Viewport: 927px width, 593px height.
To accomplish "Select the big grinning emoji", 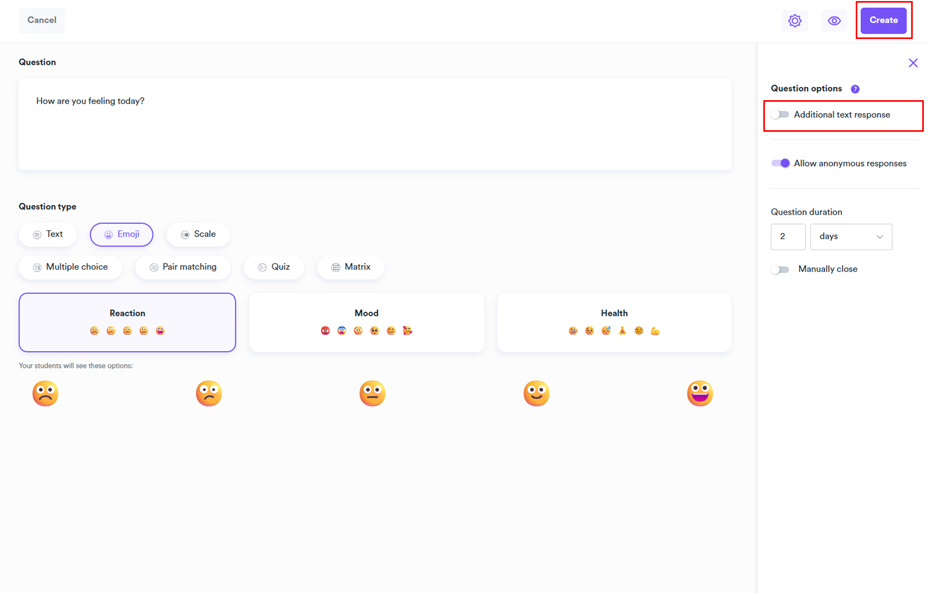I will pyautogui.click(x=700, y=393).
